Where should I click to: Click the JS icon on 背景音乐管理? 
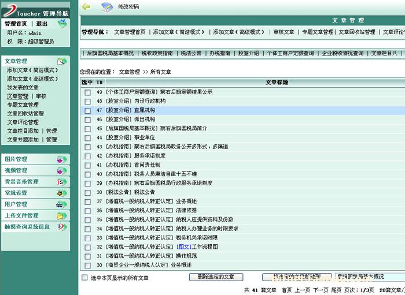point(61,182)
